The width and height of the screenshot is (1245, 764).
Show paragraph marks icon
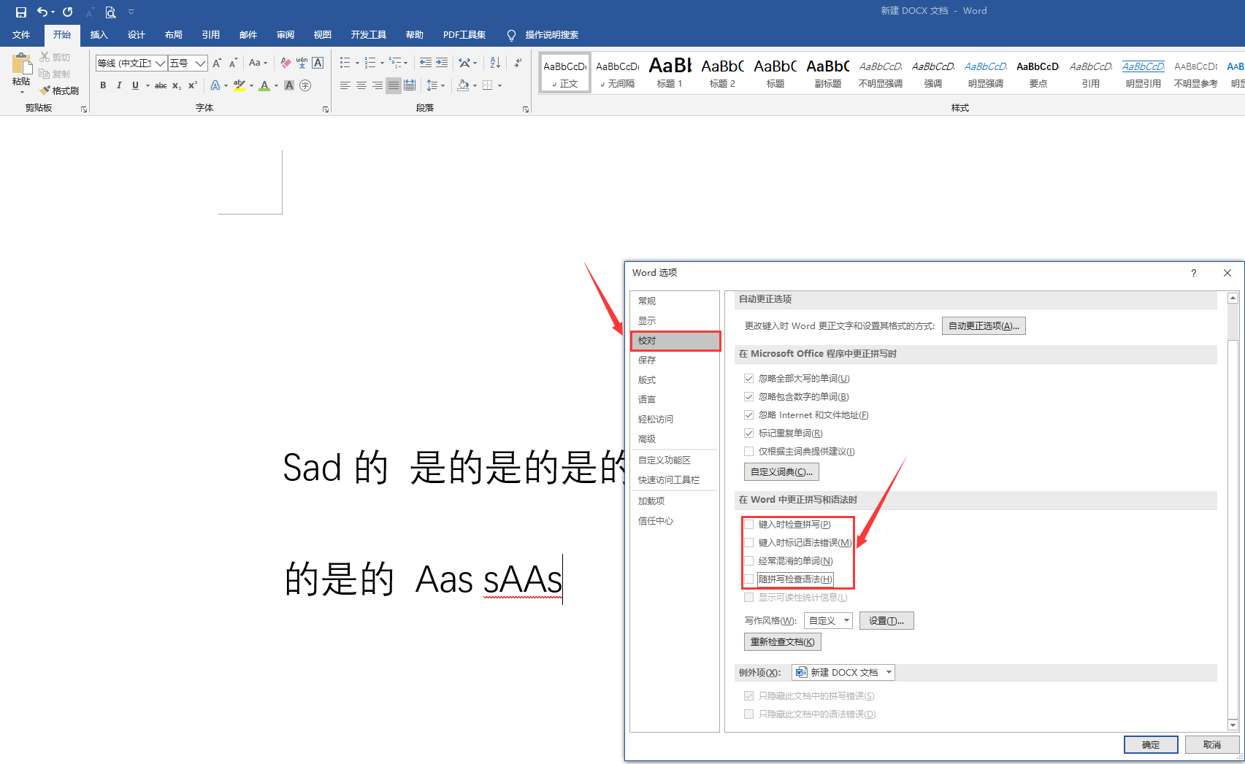pyautogui.click(x=518, y=63)
